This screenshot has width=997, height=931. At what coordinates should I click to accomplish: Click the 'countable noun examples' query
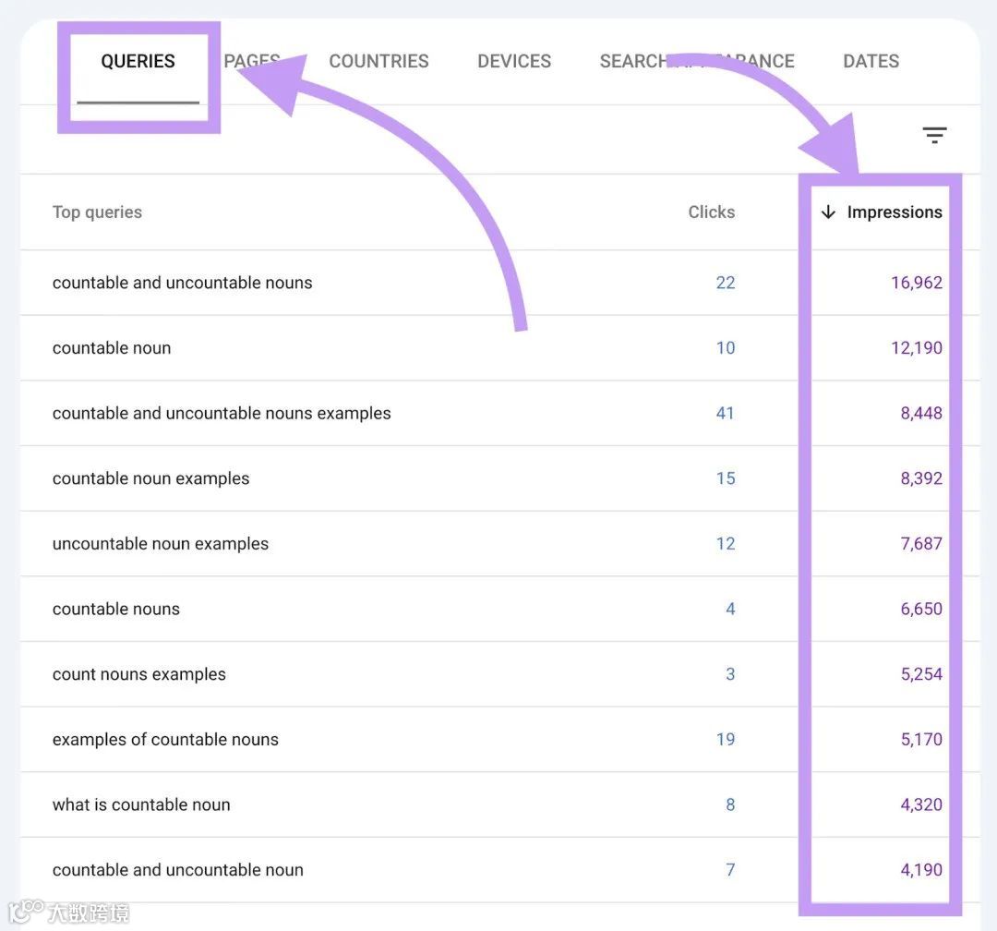(150, 478)
